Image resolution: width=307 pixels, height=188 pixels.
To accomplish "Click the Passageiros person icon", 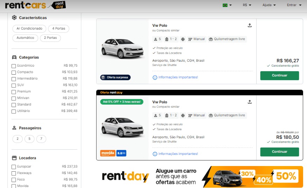I will [x=14, y=128].
